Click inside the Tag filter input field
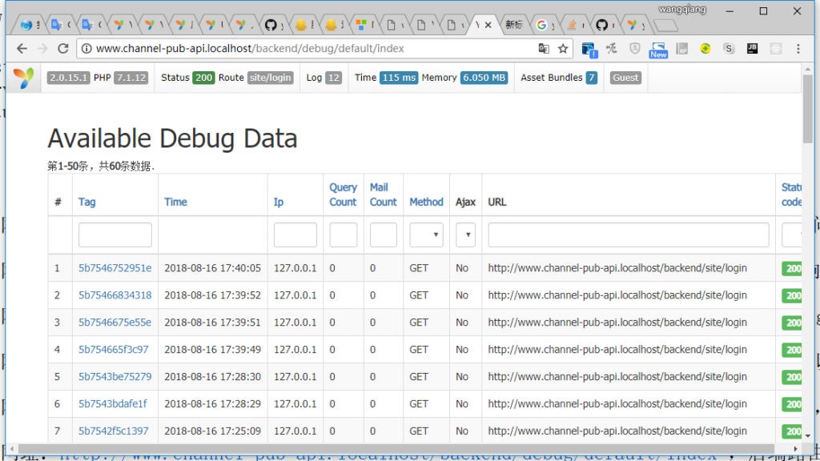The width and height of the screenshot is (820, 461). pos(115,234)
